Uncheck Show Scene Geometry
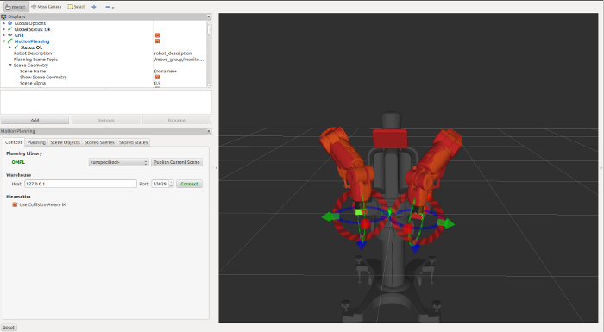The width and height of the screenshot is (604, 332). tap(157, 77)
